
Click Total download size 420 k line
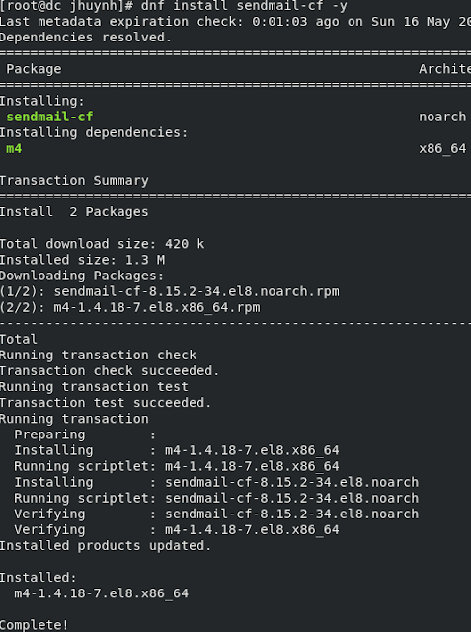coord(102,244)
